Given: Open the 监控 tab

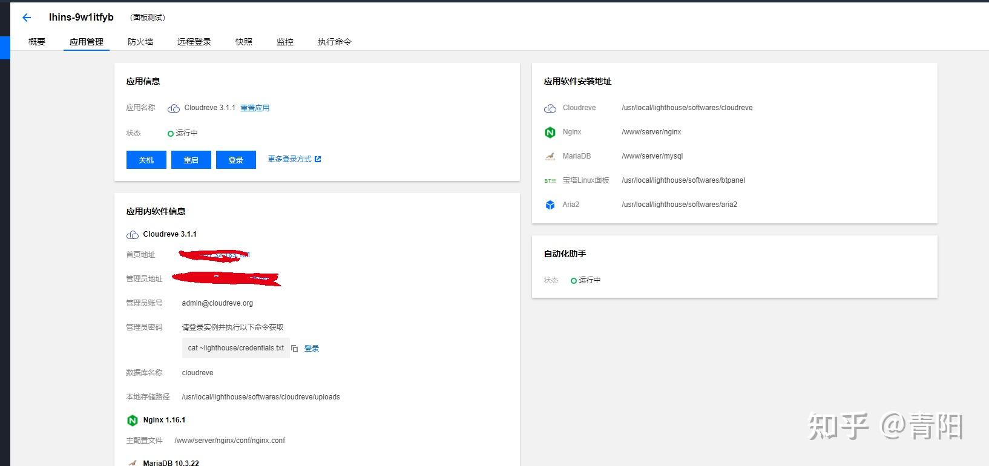Looking at the screenshot, I should pos(285,42).
